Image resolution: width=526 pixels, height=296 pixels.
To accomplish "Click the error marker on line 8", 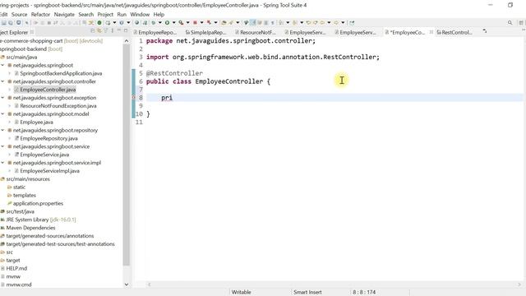I will (133, 97).
